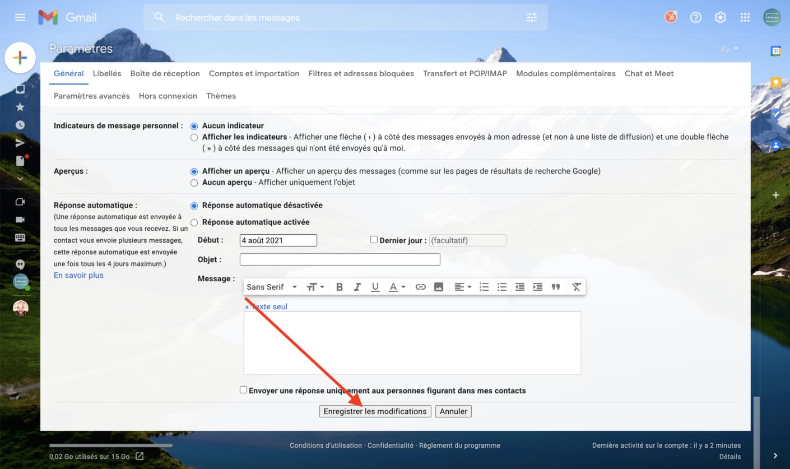Select Réponse automatique activée option
This screenshot has width=790, height=469.
click(194, 222)
